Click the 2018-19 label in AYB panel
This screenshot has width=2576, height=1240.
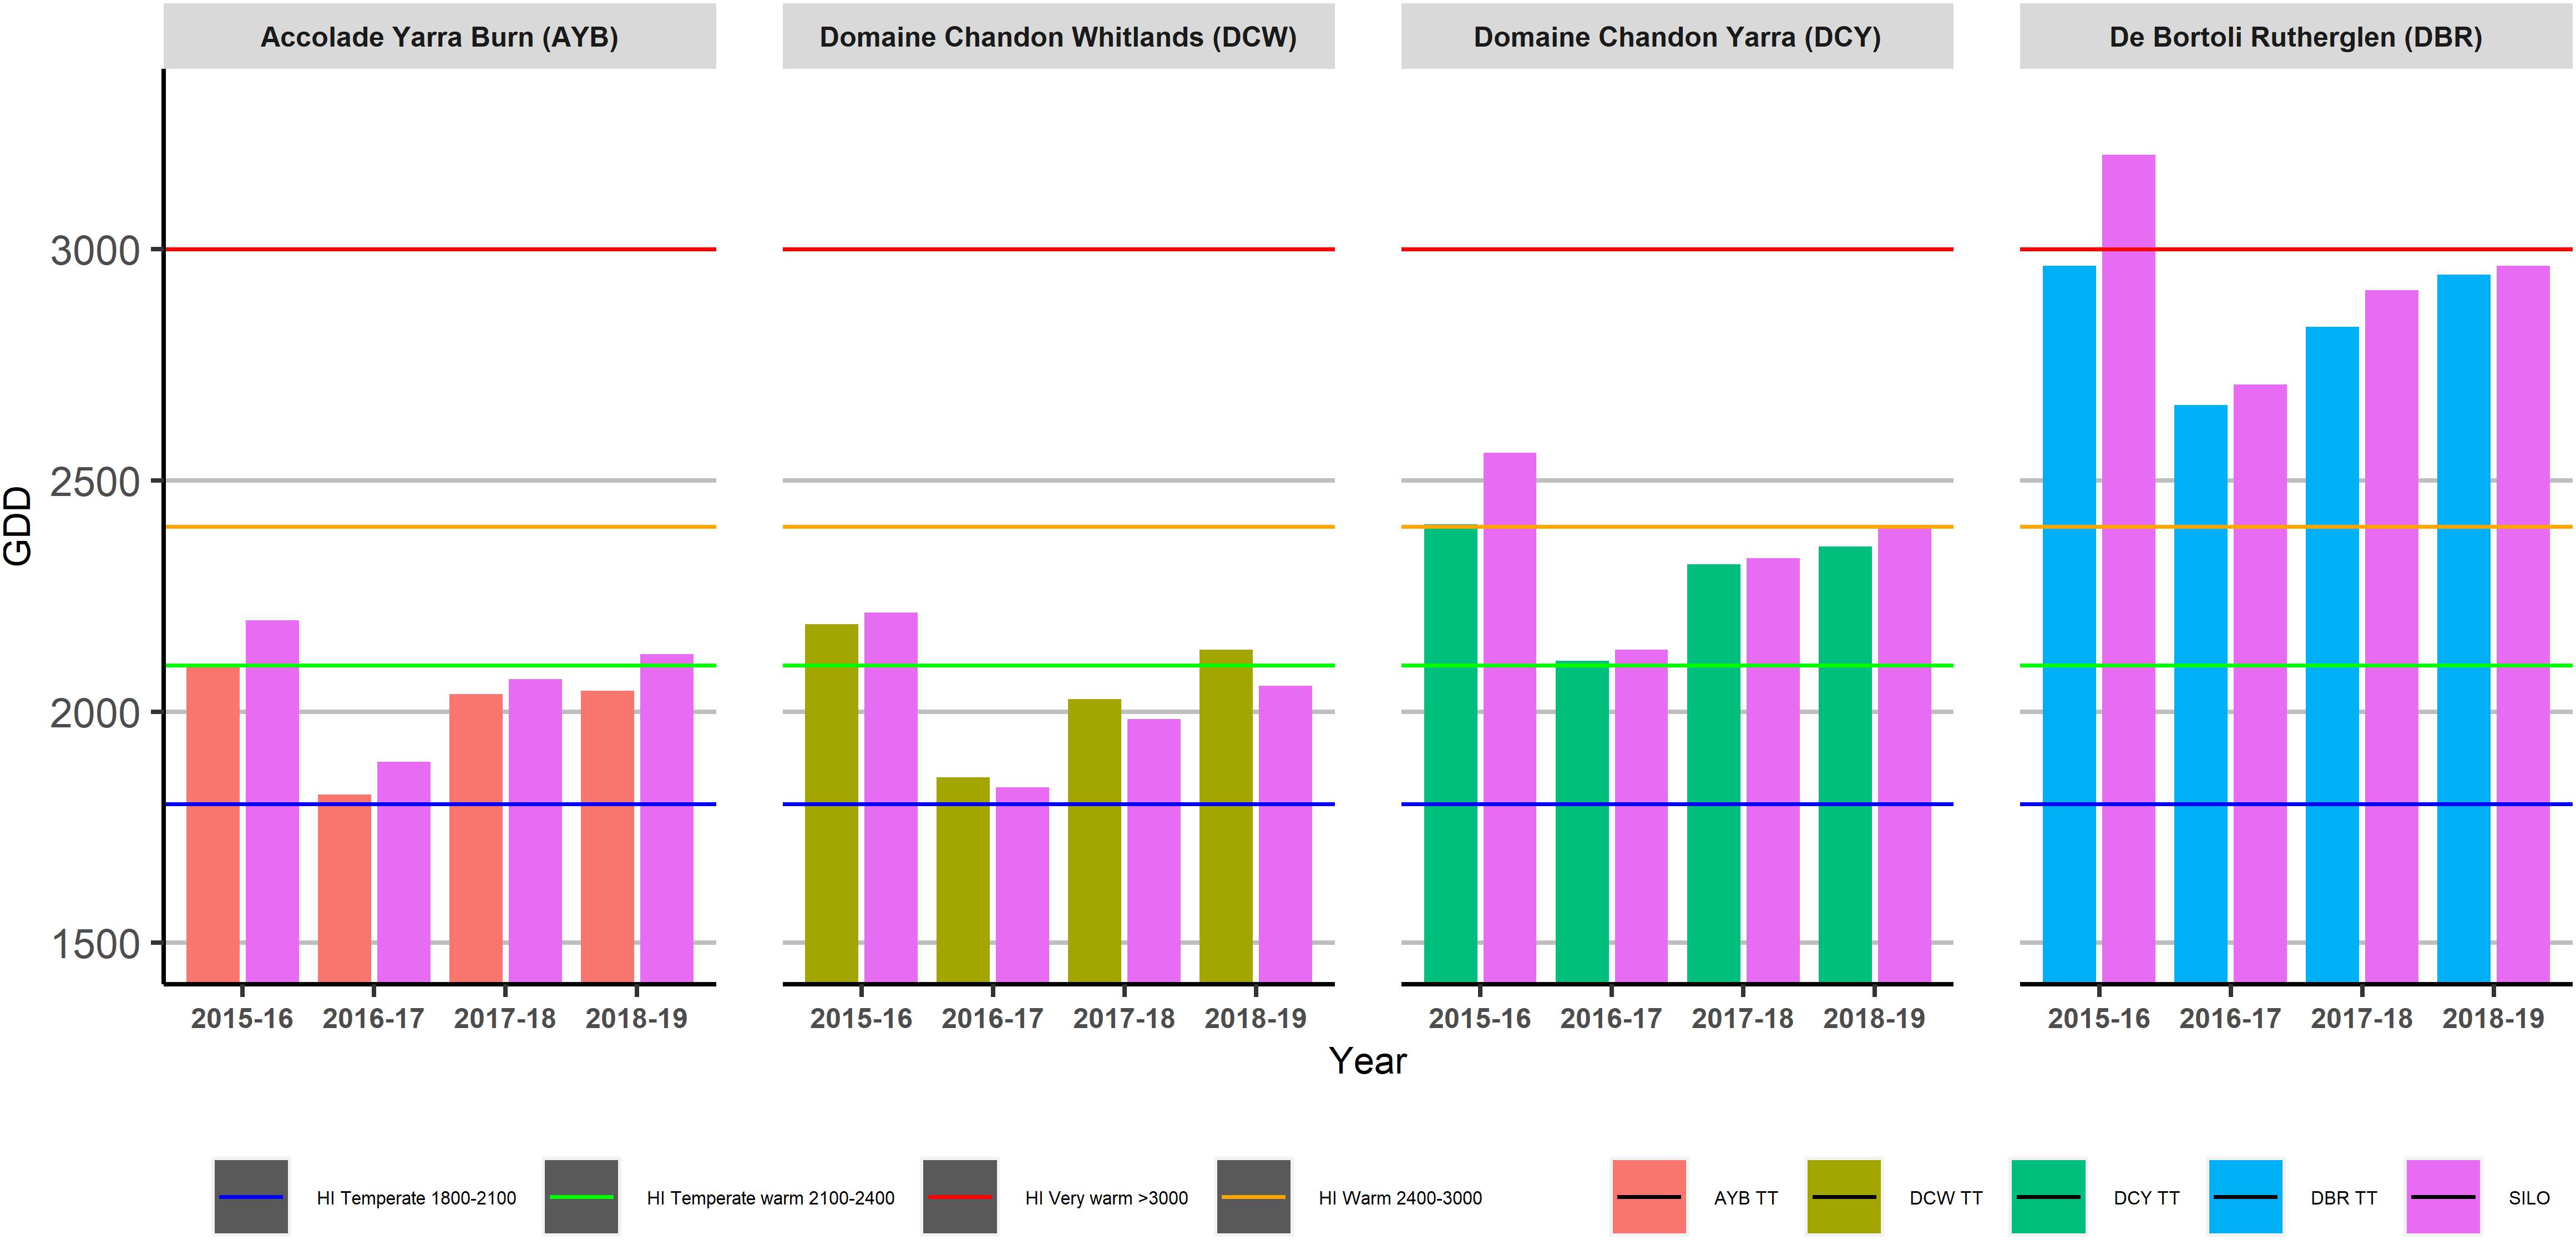point(636,1018)
